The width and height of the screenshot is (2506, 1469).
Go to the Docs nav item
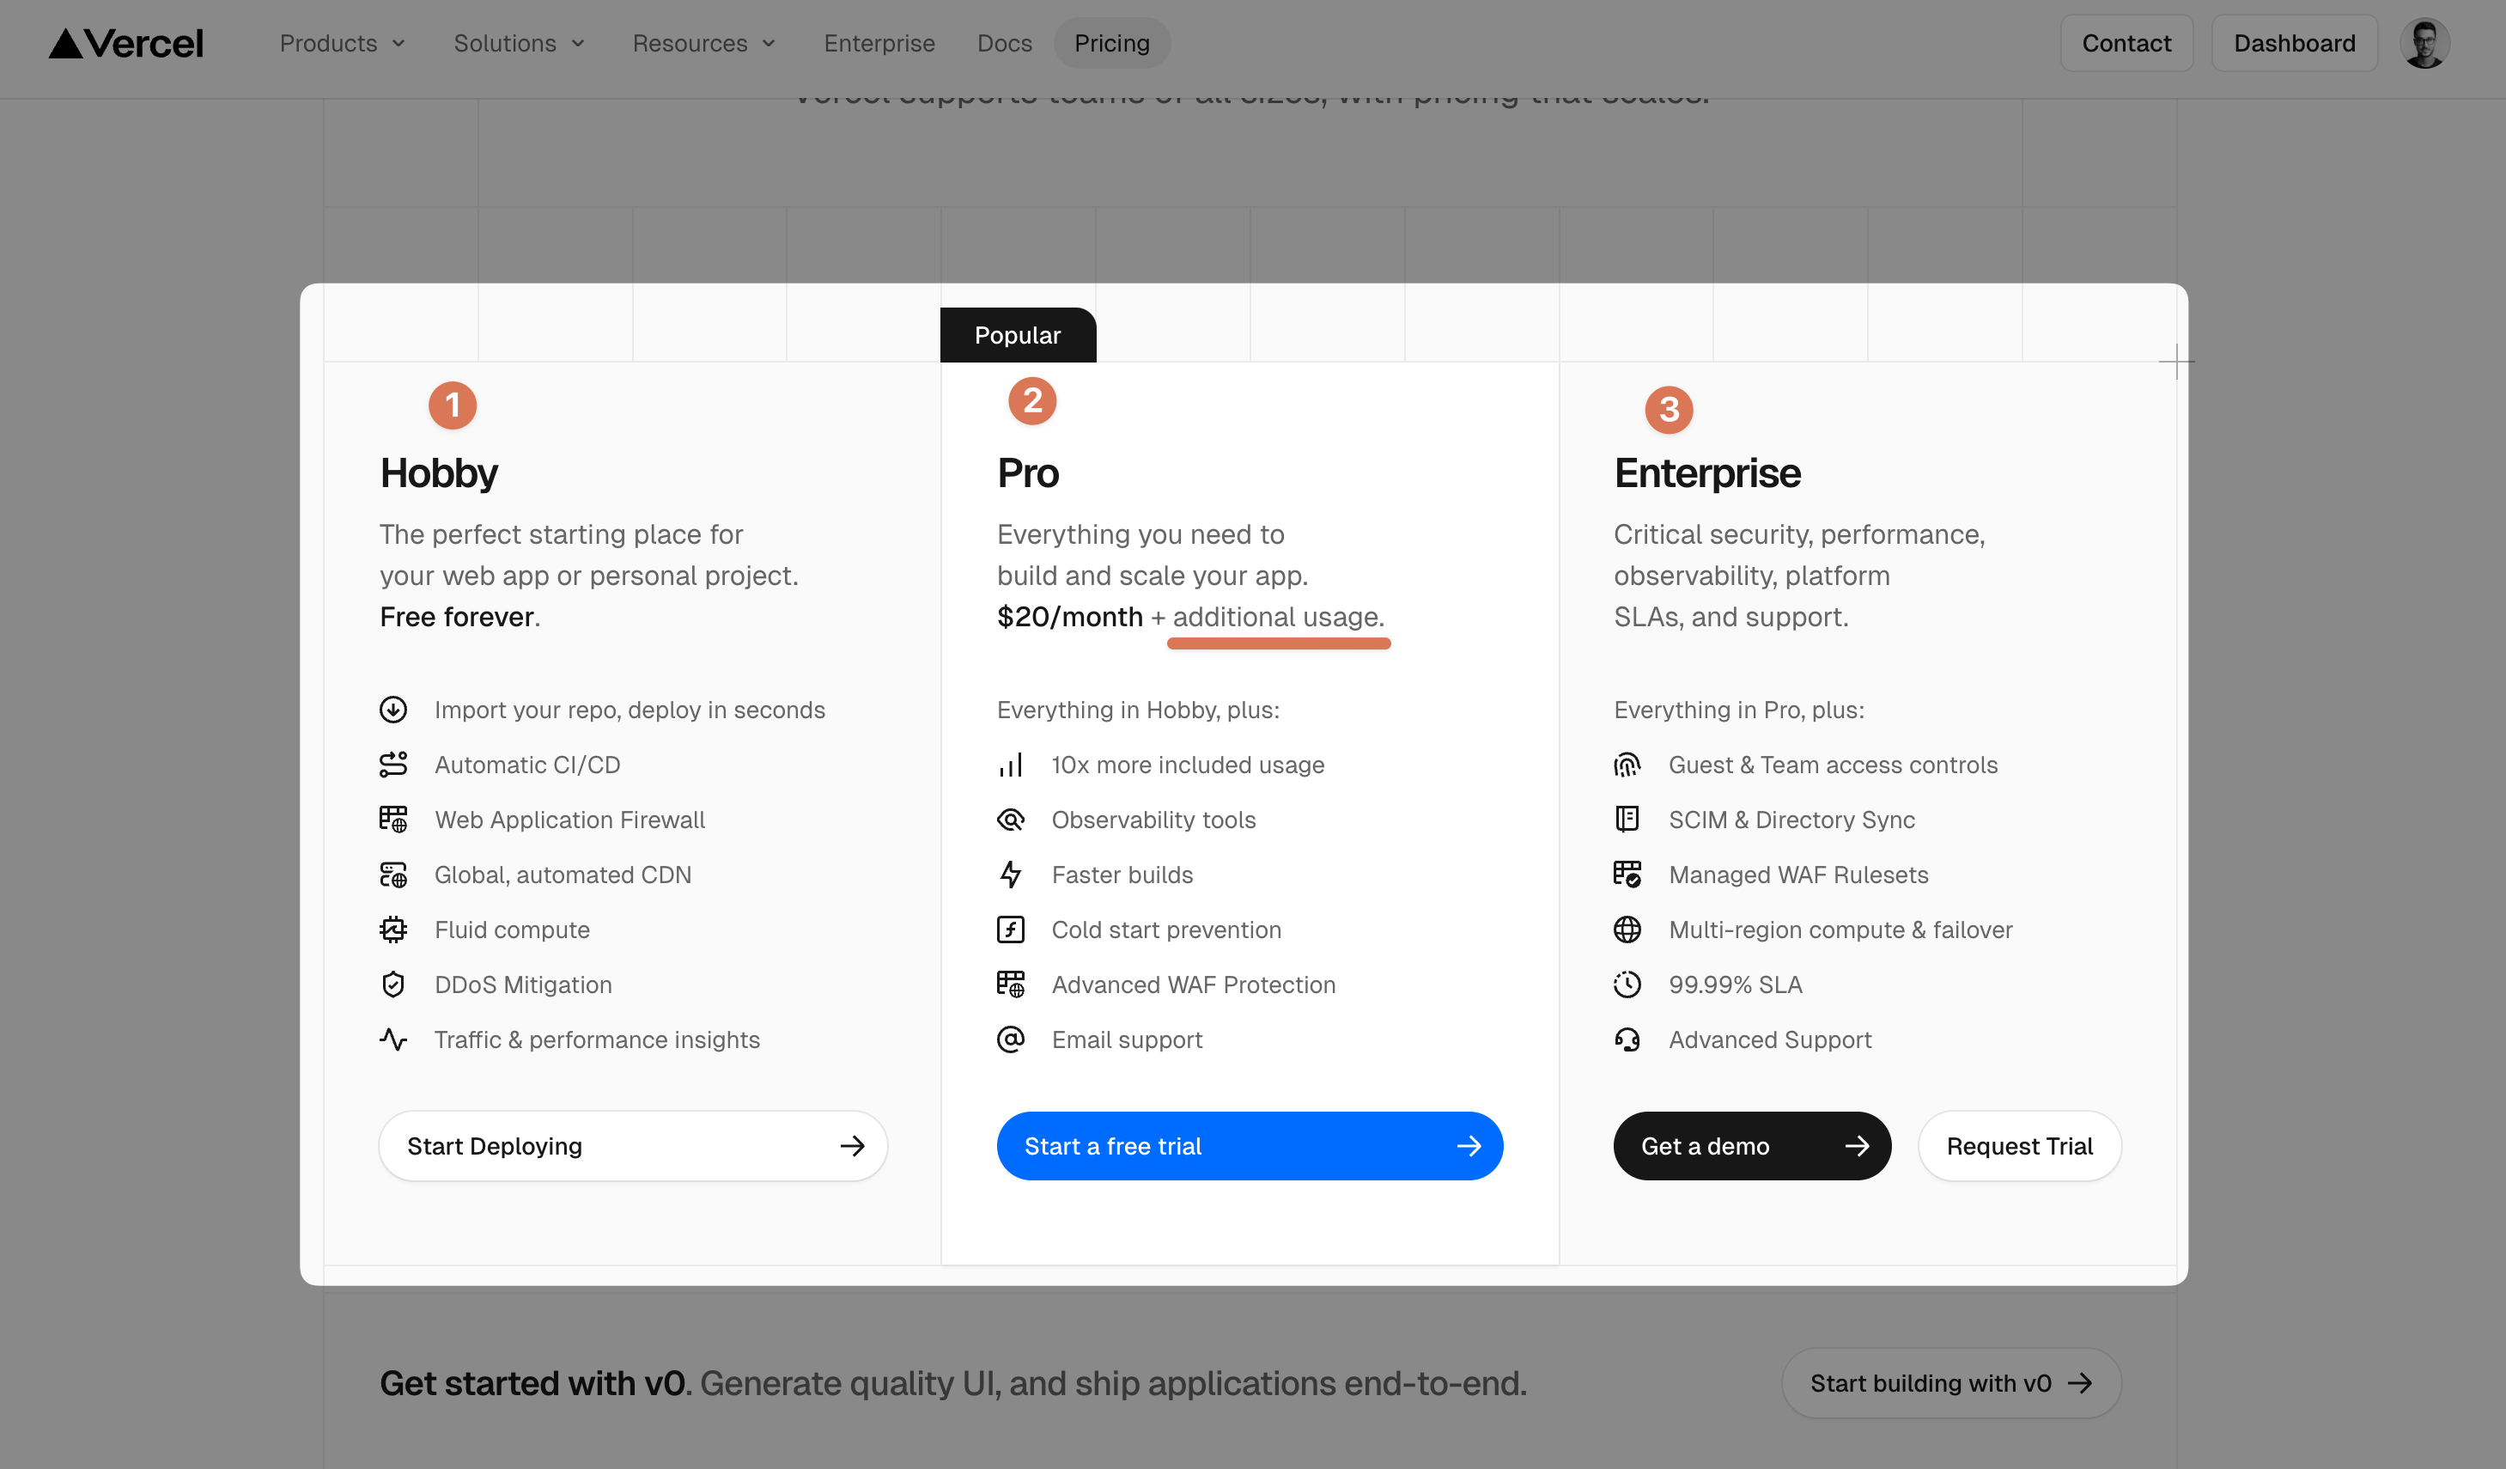1005,44
